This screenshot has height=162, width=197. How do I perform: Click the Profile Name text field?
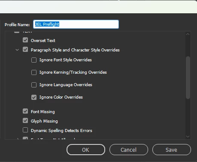76,24
